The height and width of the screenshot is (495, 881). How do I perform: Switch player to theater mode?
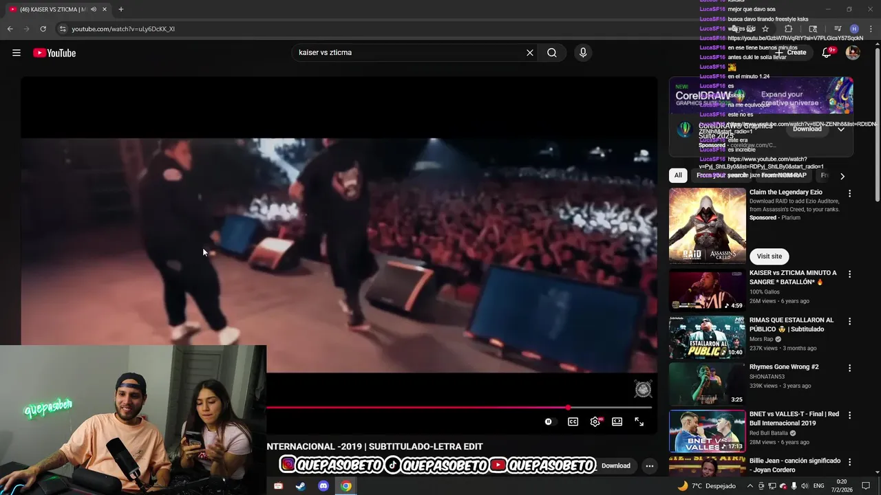click(617, 421)
